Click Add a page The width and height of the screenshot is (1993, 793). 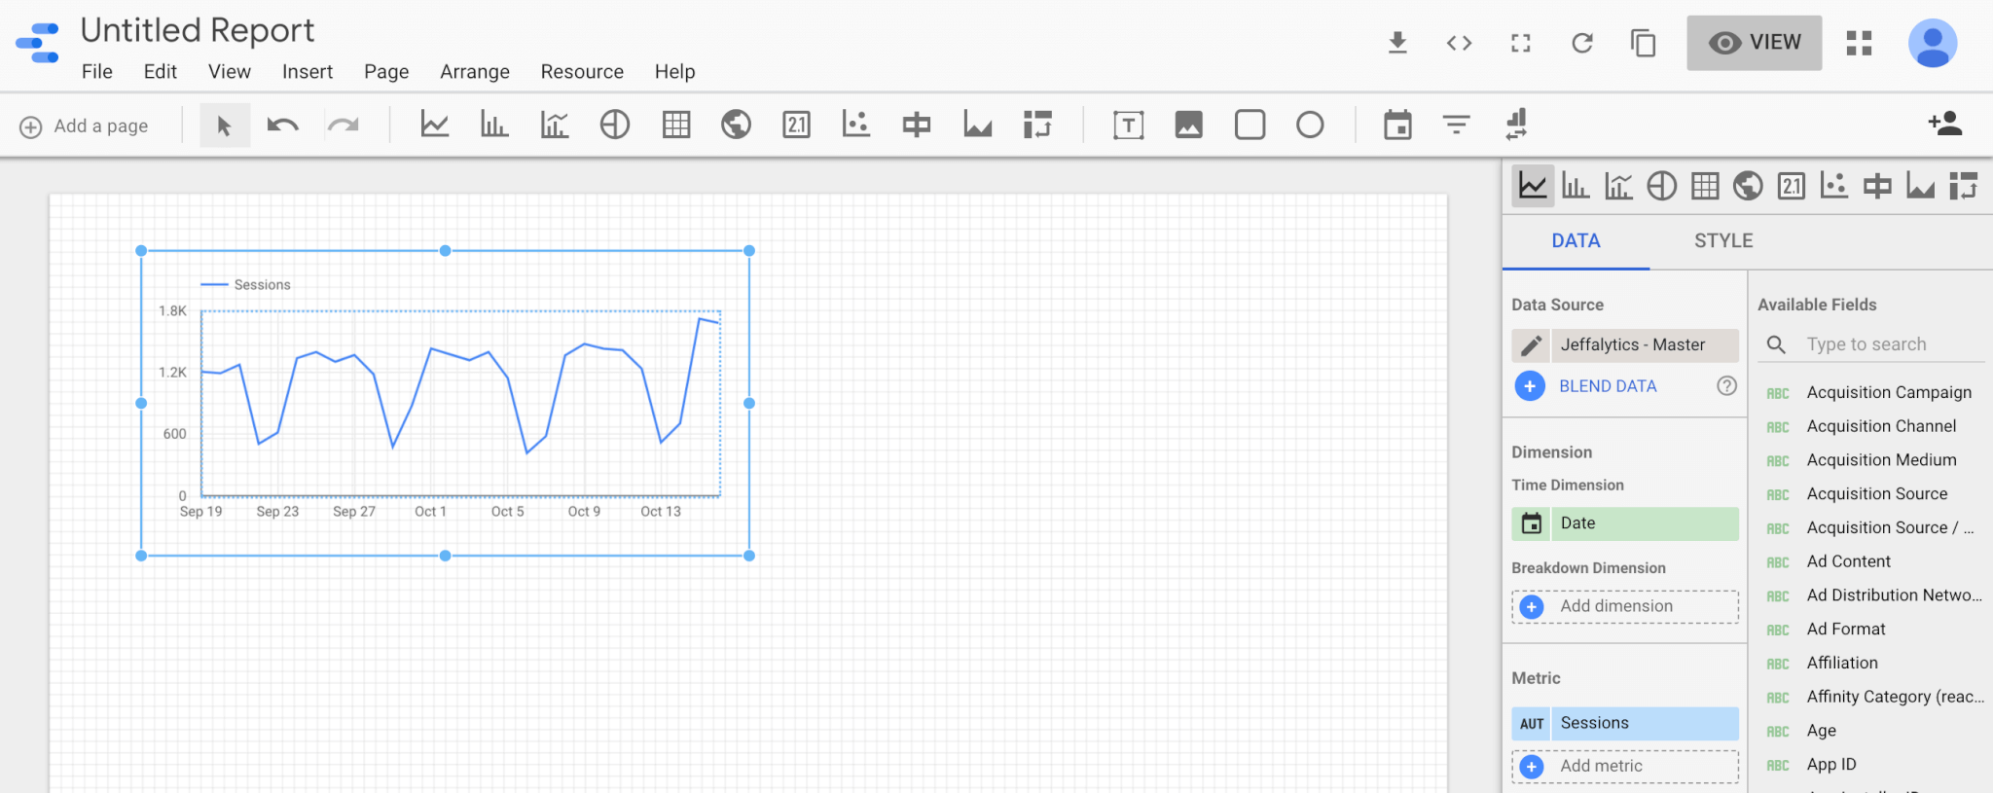coord(85,126)
